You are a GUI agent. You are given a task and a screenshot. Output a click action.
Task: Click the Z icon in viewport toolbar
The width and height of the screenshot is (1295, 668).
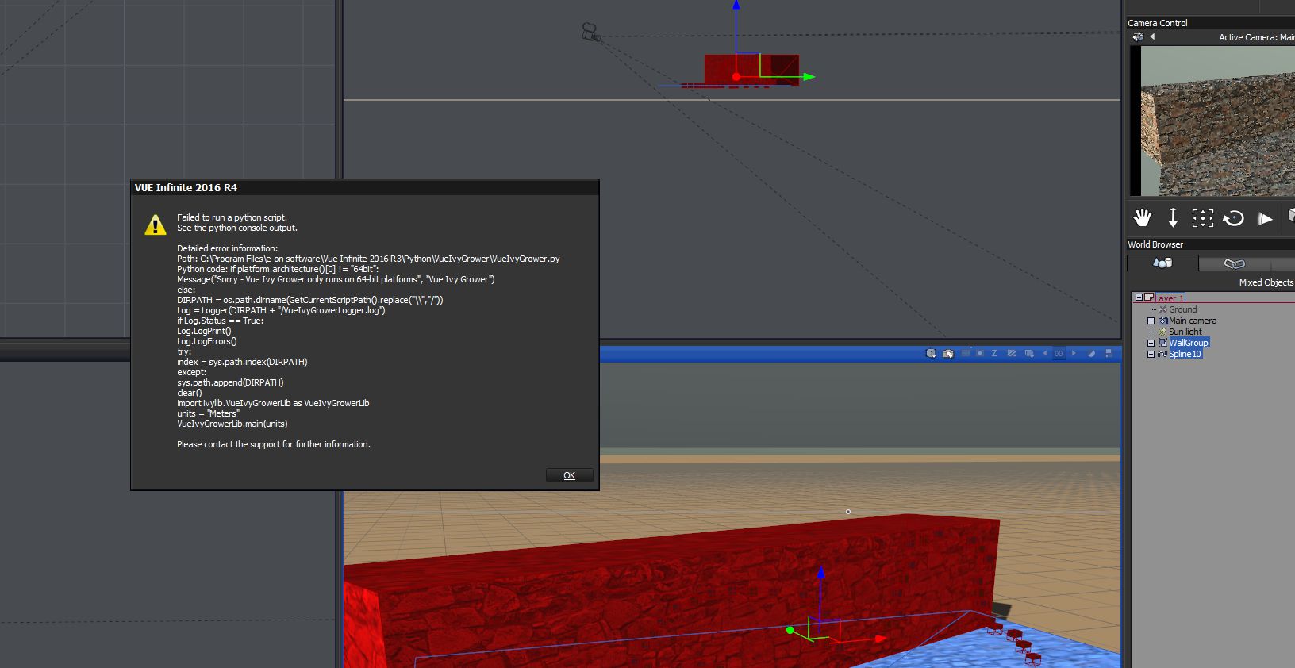click(x=994, y=353)
